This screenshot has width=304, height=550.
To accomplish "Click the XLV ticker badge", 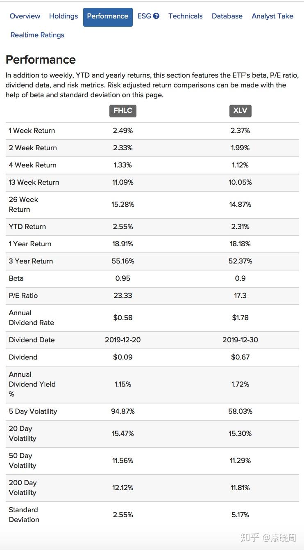I will coord(240,111).
